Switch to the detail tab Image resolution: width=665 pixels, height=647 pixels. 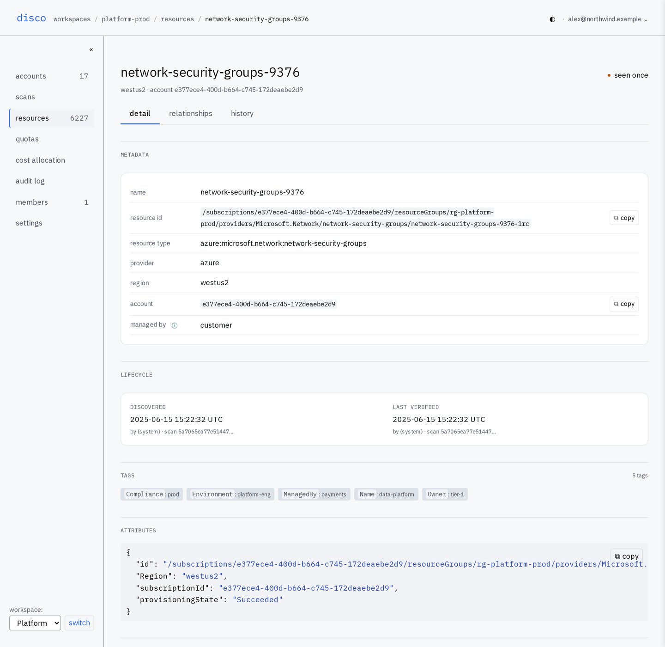click(140, 114)
